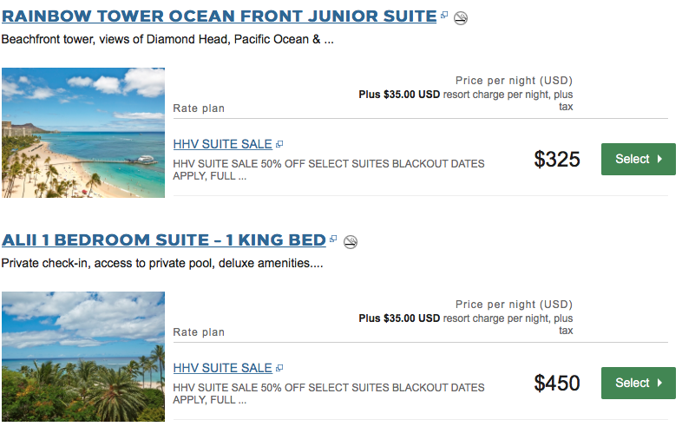Click the rate description under the $325 suite sale
The width and height of the screenshot is (682, 433).
(x=329, y=169)
